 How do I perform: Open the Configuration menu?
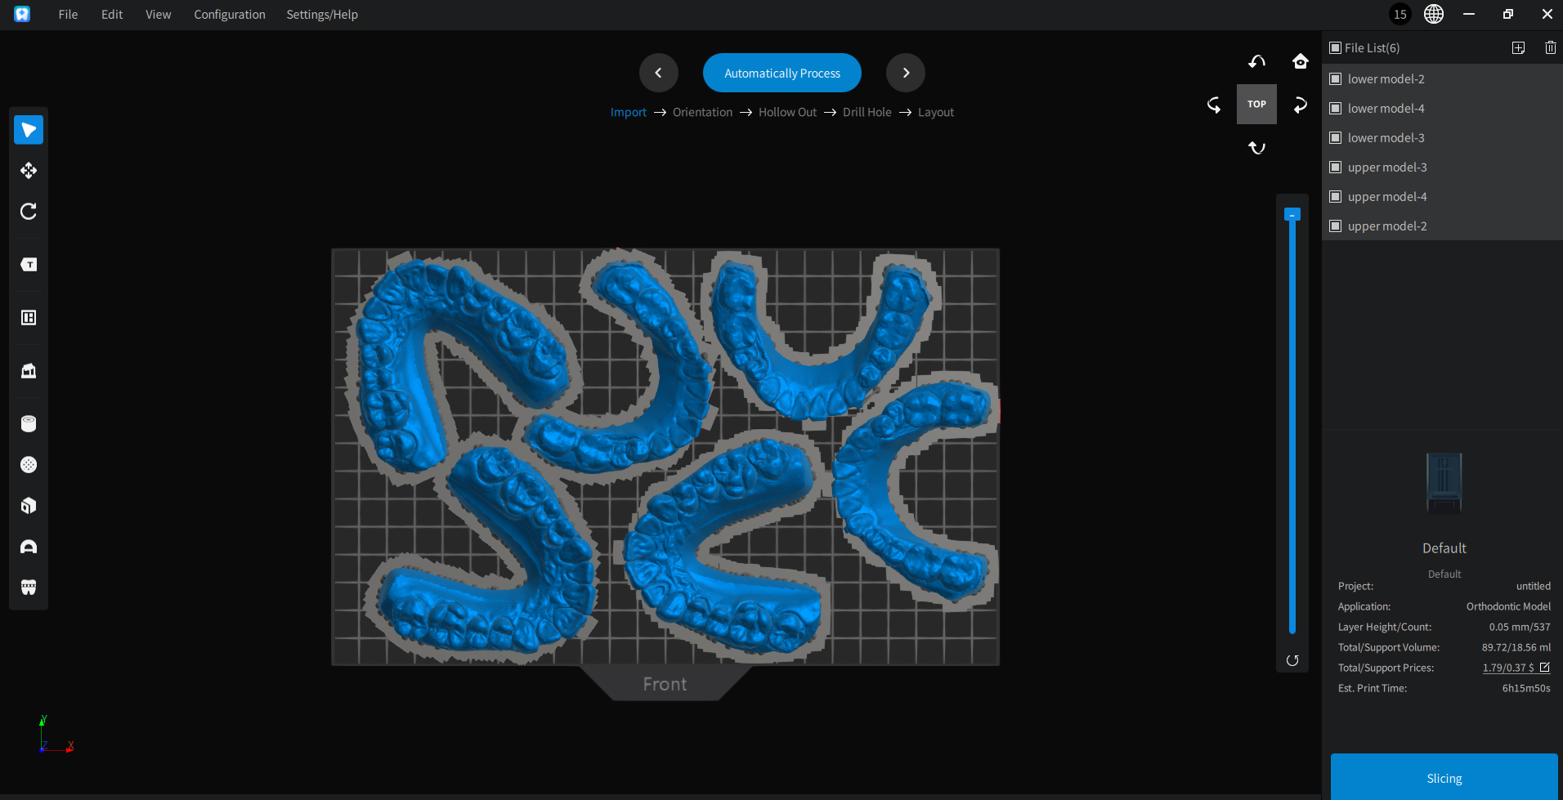[x=229, y=15]
